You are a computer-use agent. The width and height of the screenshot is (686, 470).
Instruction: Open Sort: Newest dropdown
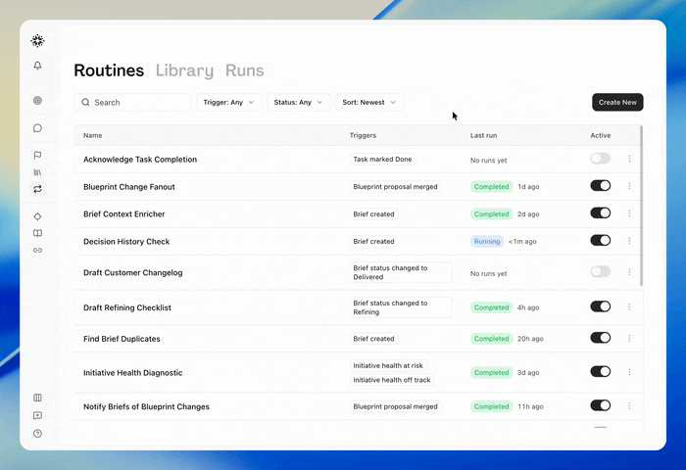coord(369,102)
